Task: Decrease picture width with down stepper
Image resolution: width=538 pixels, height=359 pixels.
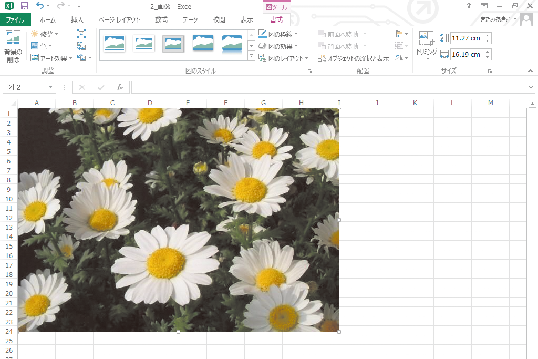Action: tap(487, 57)
